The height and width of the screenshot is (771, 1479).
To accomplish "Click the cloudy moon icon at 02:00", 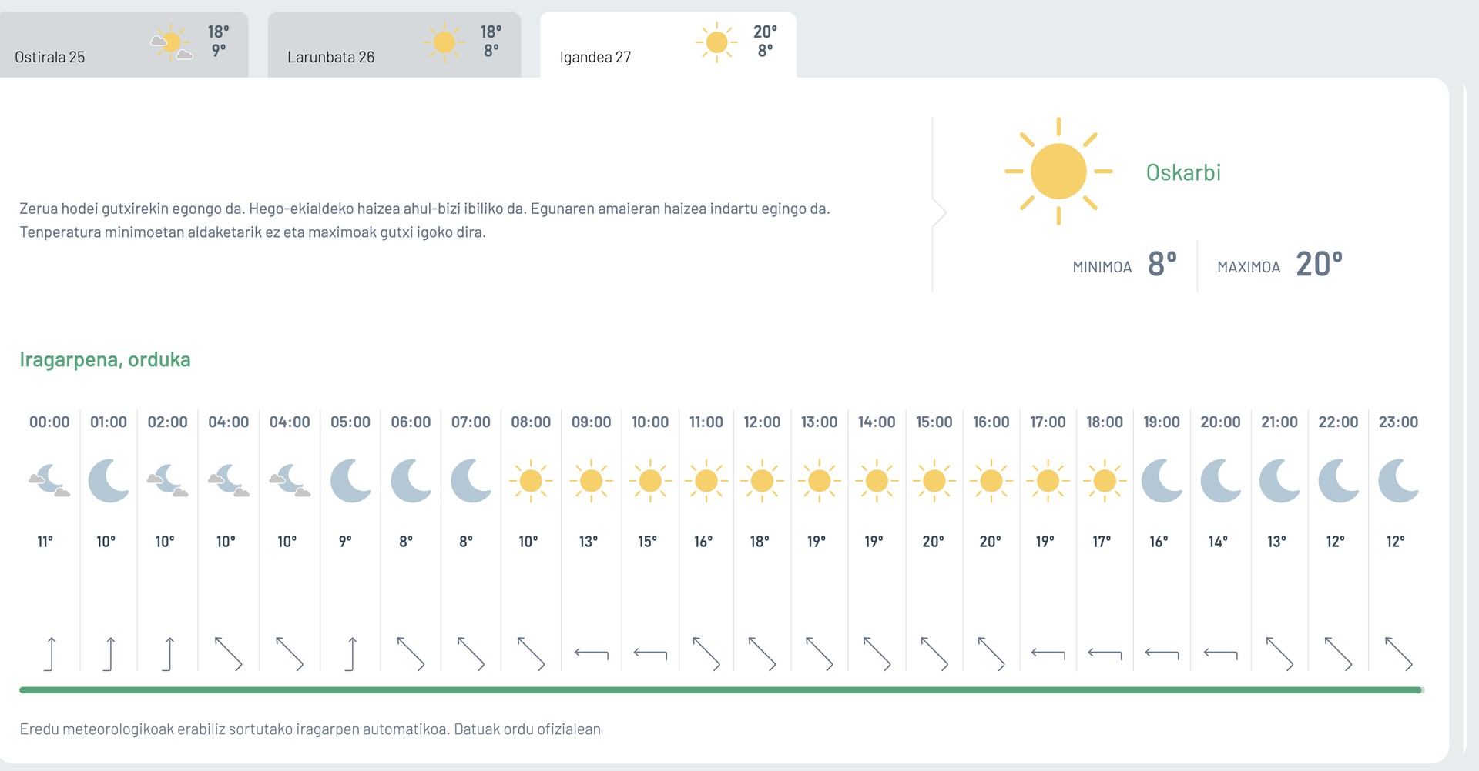I will [x=168, y=481].
